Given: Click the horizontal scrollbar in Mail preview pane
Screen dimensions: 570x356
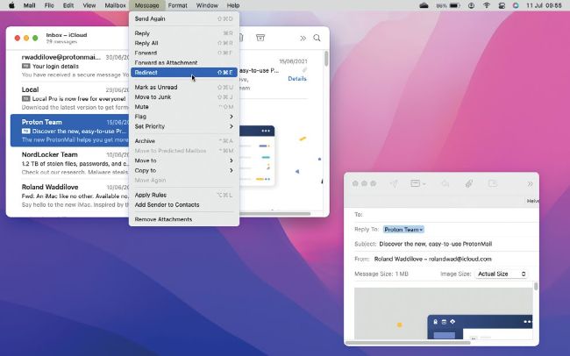Looking at the screenshot, I should pos(275,213).
